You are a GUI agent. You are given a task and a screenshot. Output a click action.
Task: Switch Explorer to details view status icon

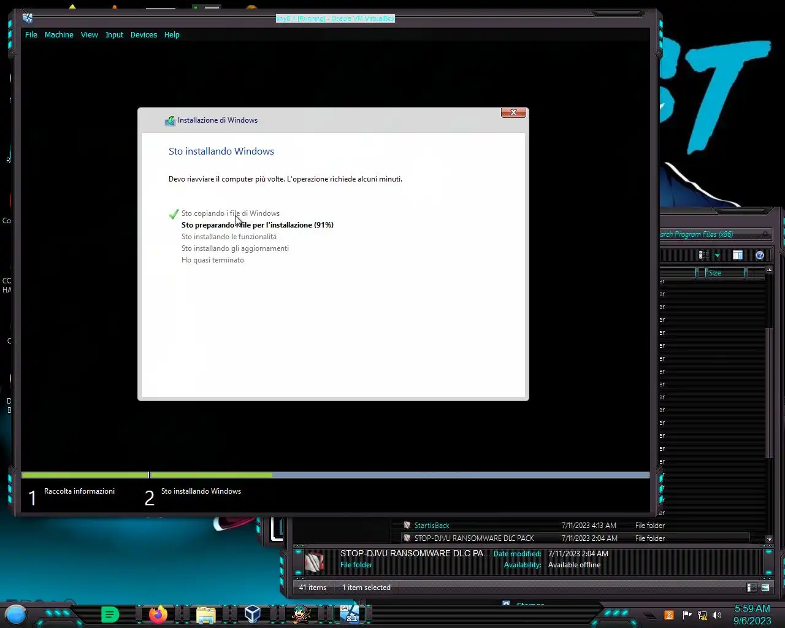(751, 588)
